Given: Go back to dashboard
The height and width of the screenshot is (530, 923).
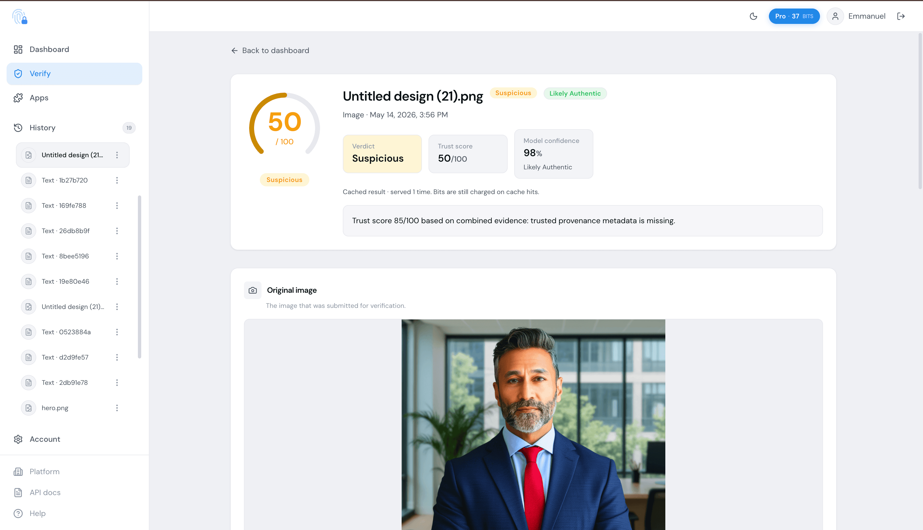Looking at the screenshot, I should pos(270,51).
